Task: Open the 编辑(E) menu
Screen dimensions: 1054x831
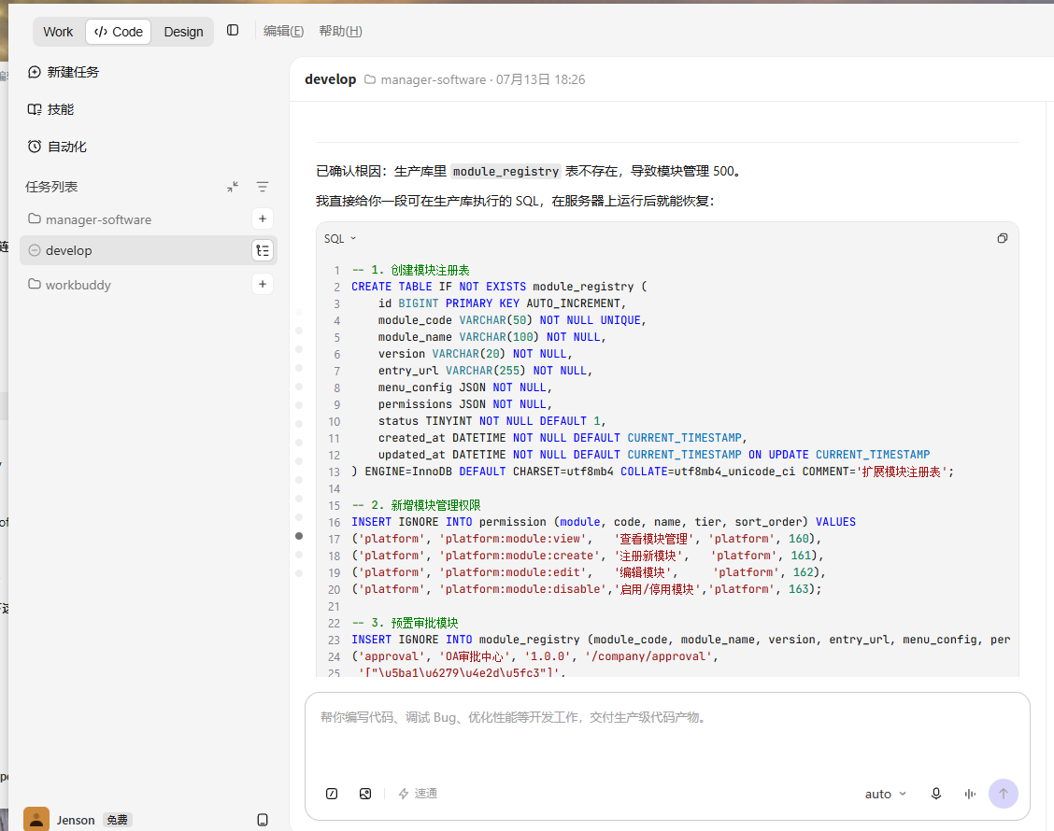Action: pos(283,31)
